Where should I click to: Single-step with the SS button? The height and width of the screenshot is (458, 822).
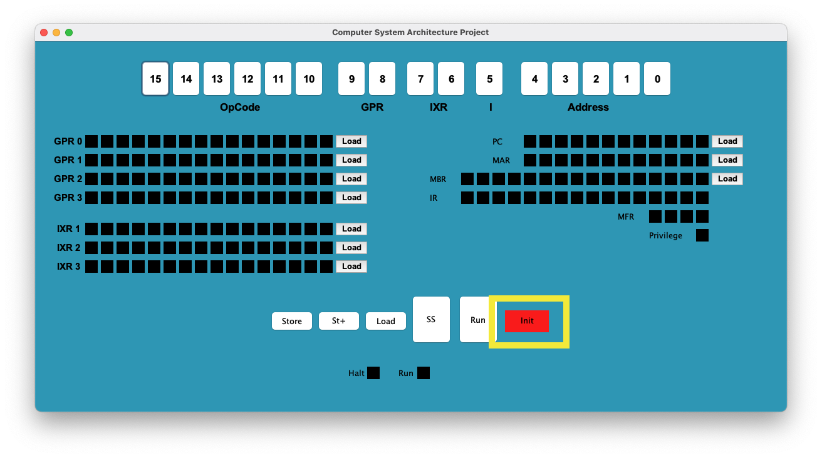(x=431, y=320)
